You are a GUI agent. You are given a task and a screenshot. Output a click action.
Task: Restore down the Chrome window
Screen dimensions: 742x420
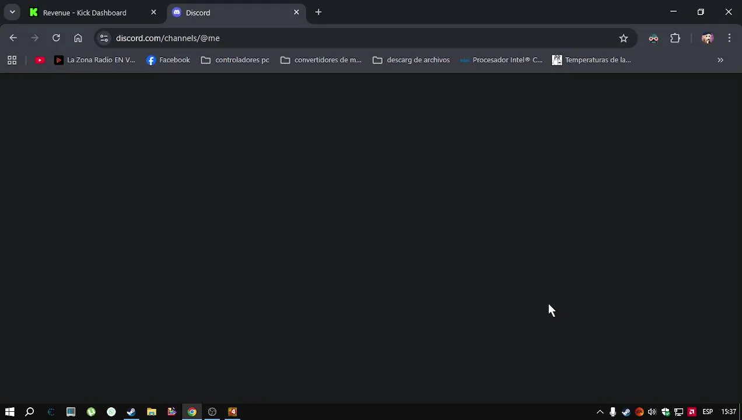click(701, 12)
